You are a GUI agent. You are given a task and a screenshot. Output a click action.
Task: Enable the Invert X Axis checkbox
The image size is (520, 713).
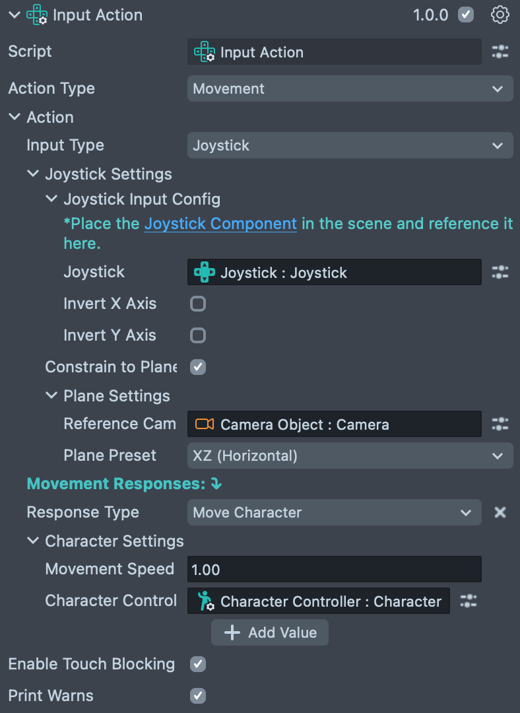tap(198, 304)
